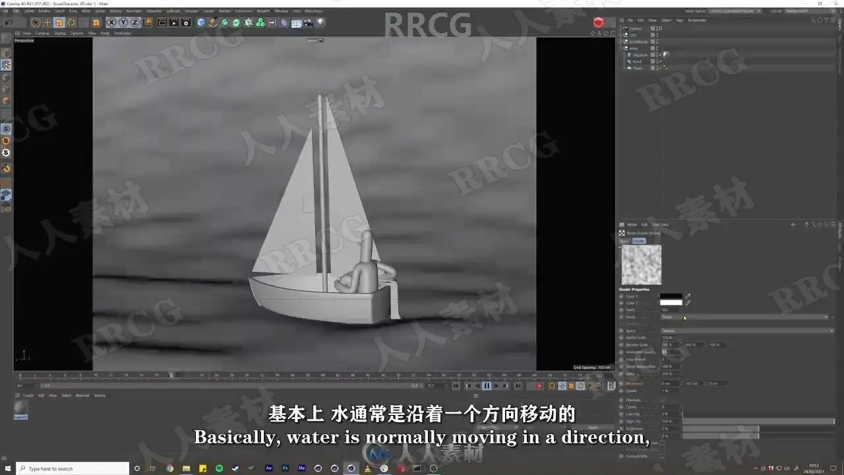Select the Move tool
This screenshot has width=844, height=475.
47,22
